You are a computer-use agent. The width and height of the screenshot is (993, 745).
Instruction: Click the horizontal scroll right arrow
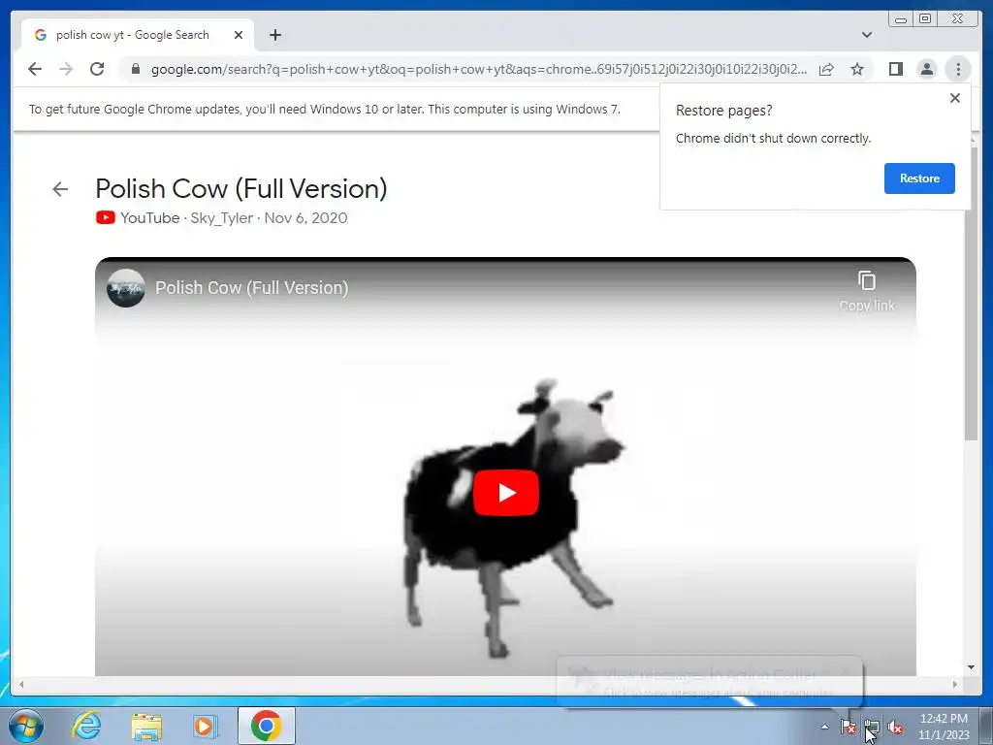[955, 684]
